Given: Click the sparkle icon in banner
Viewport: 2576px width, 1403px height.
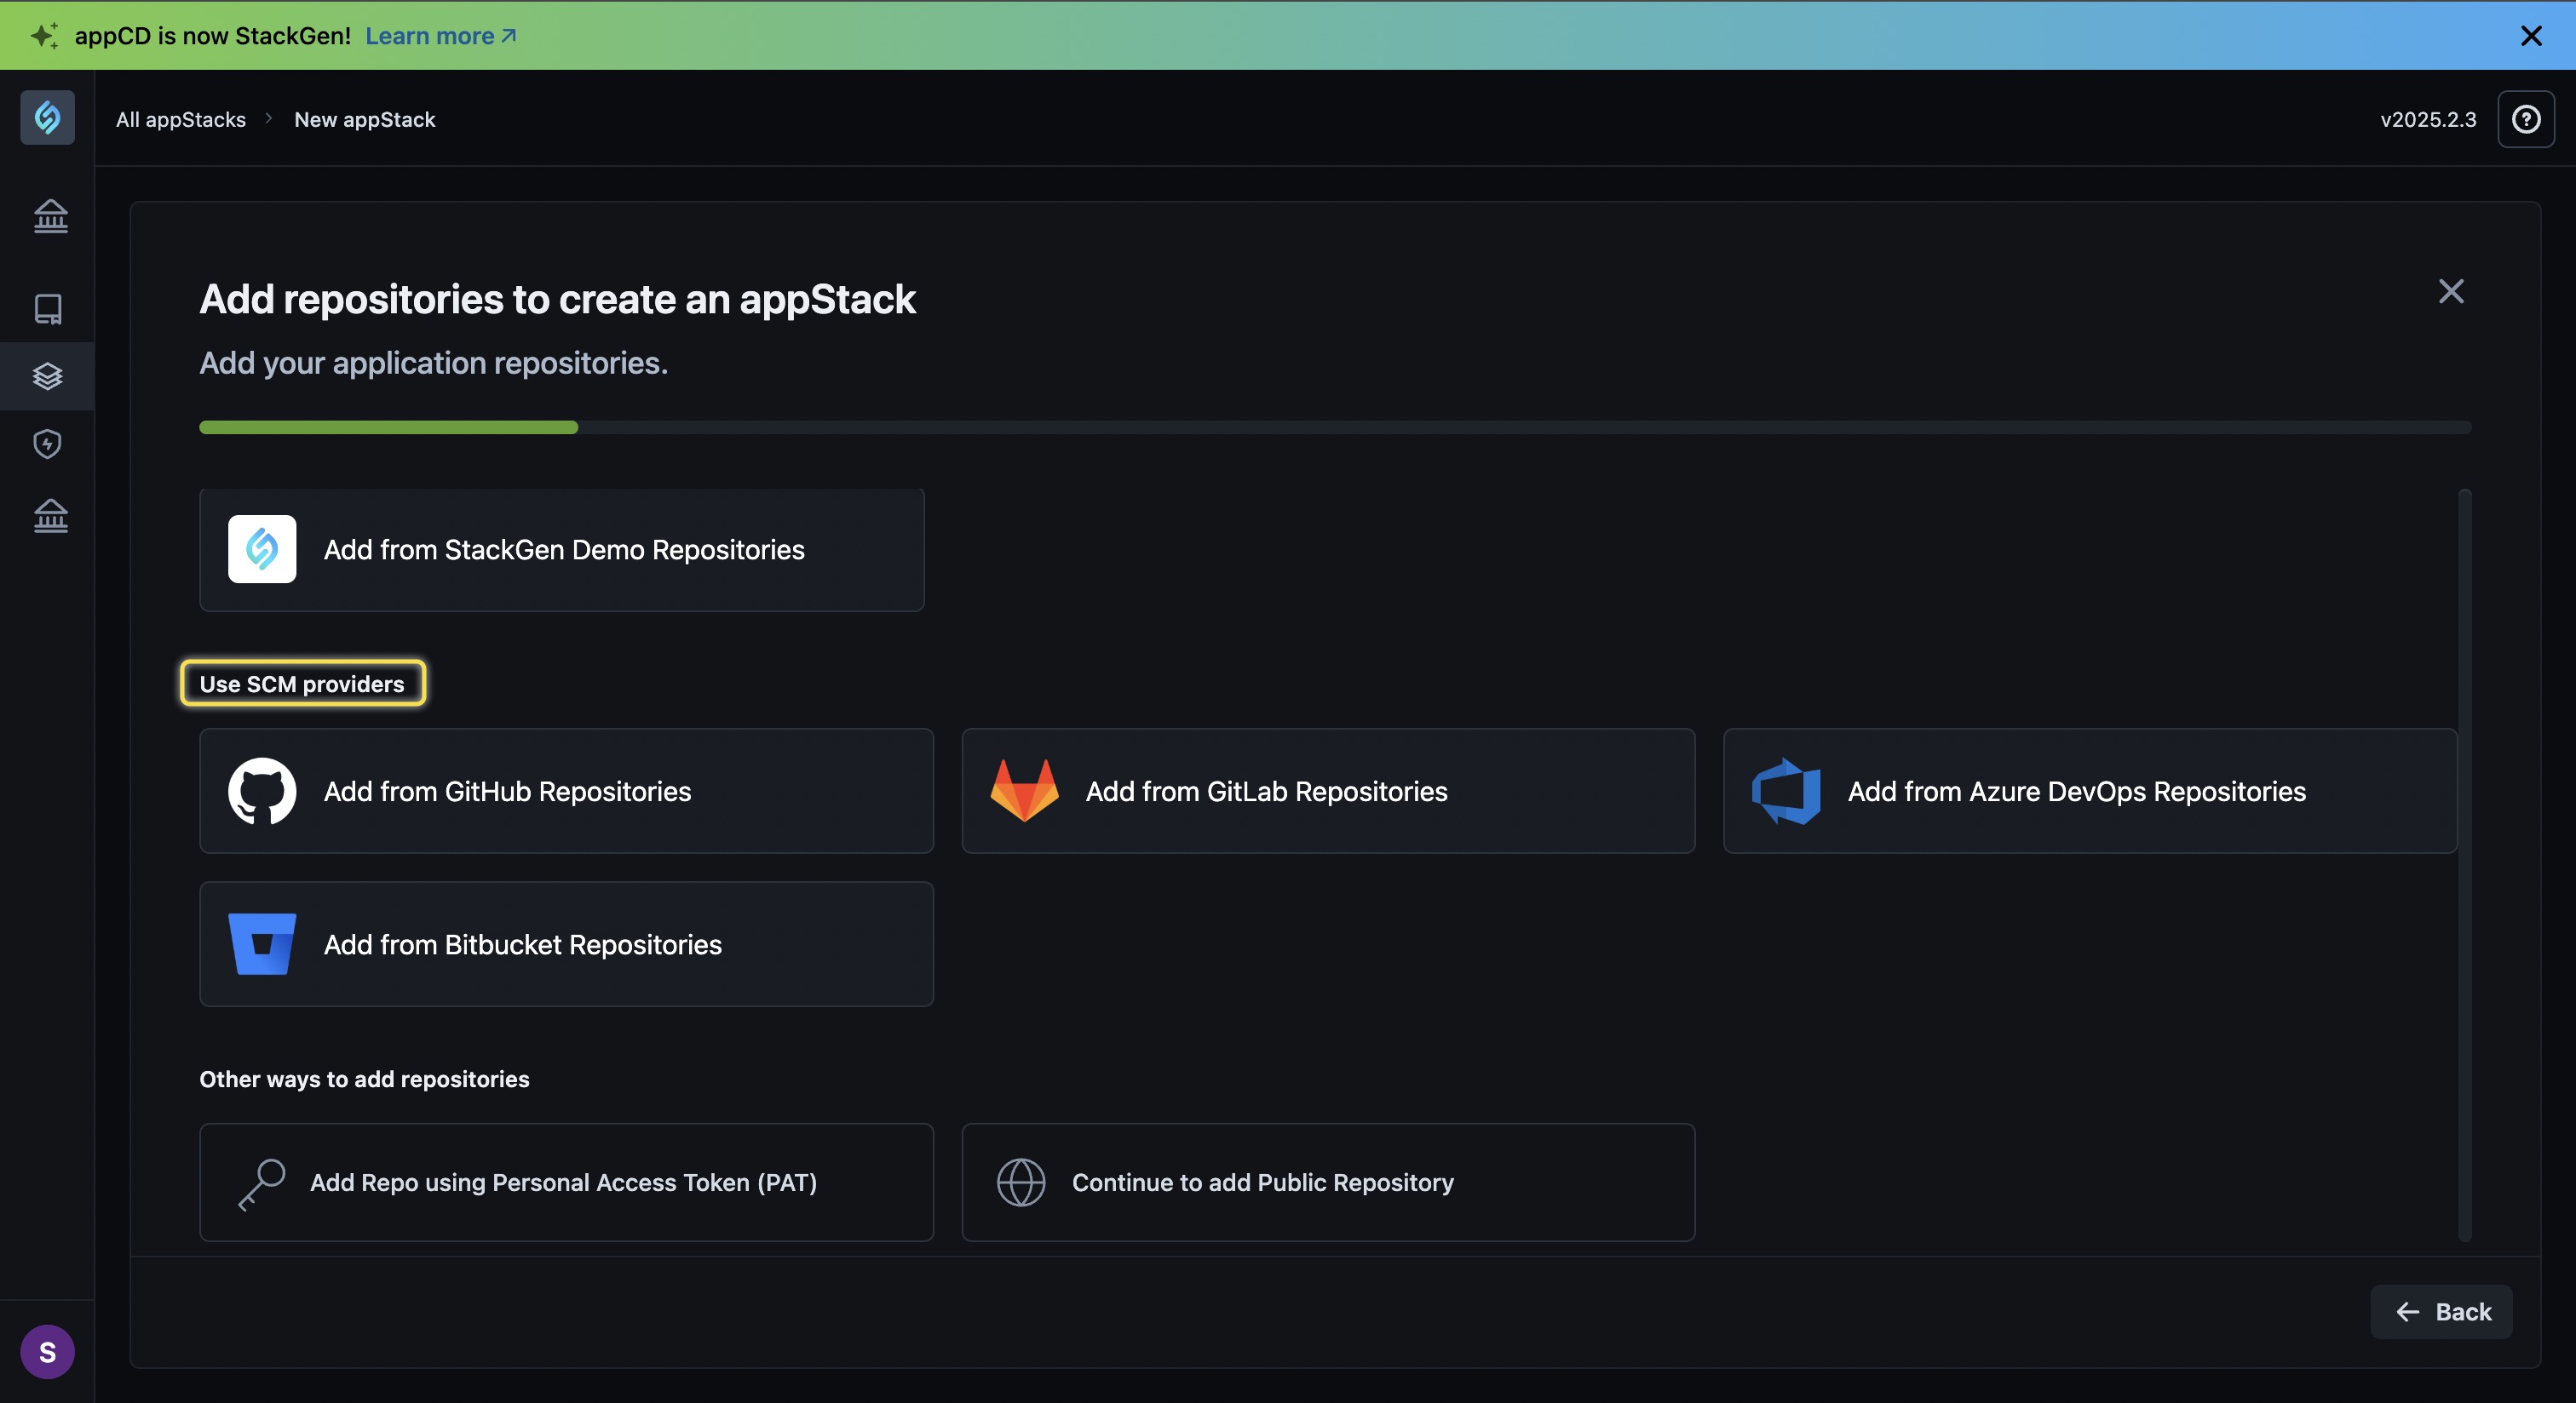Looking at the screenshot, I should (44, 36).
